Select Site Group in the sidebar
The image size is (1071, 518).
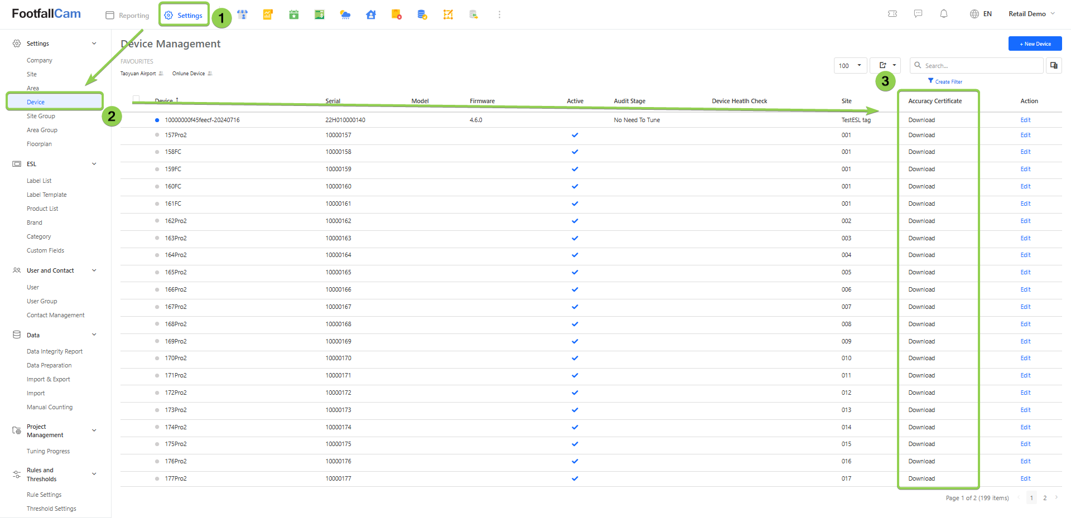pyautogui.click(x=41, y=116)
